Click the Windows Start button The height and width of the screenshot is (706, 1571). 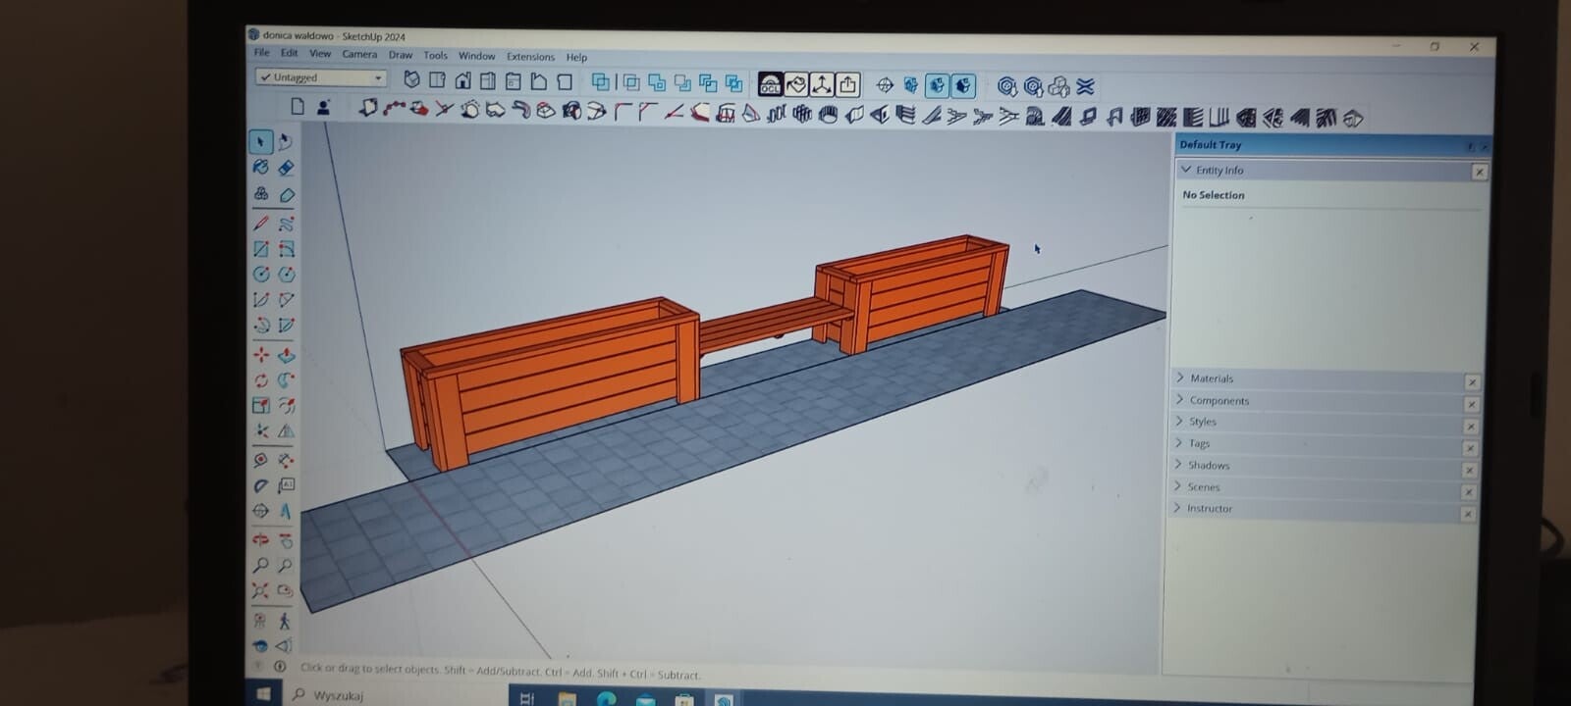point(263,694)
